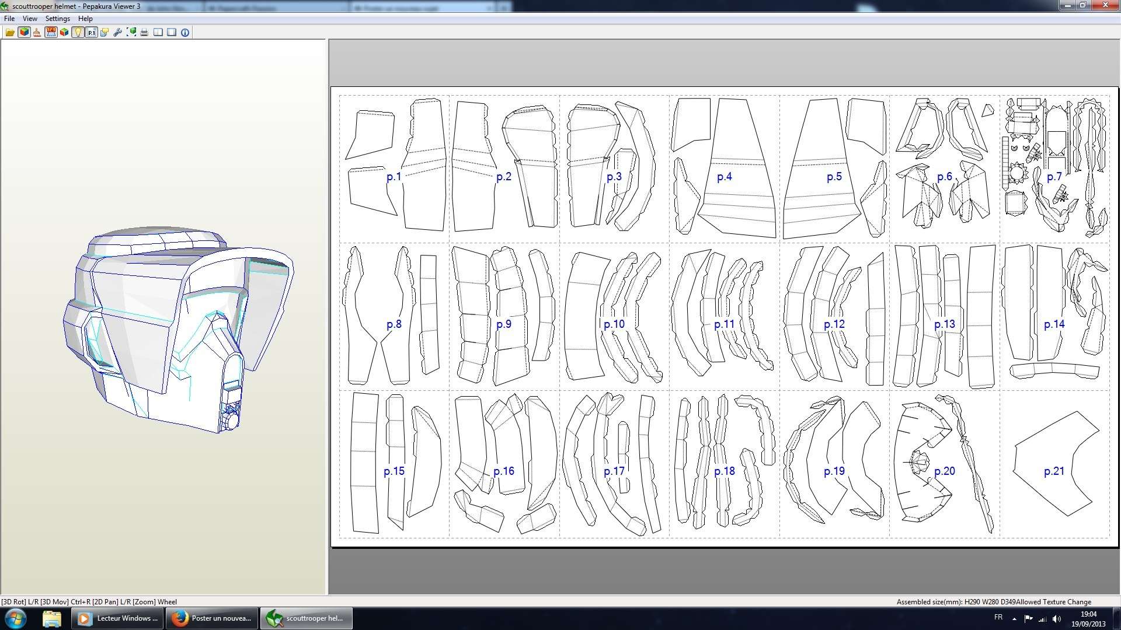Click the Assembled size status bar text

click(x=993, y=602)
